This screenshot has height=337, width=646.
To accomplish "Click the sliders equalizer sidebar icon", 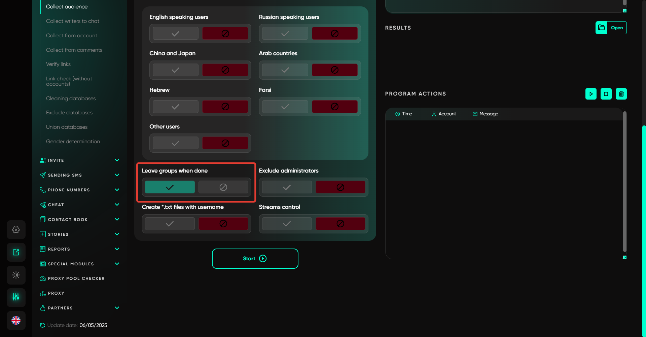I will (x=16, y=297).
